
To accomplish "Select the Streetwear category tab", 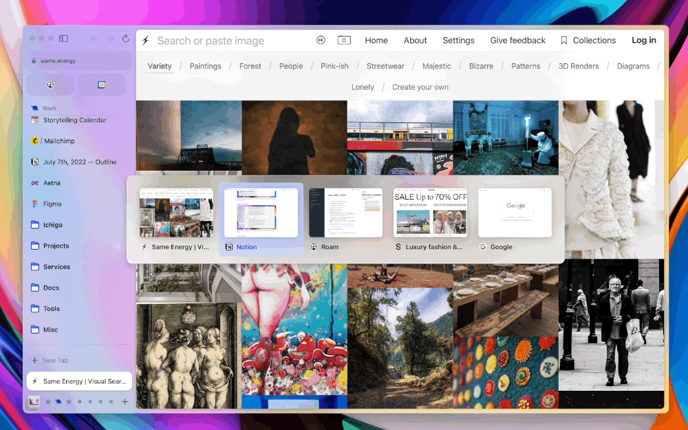I will 385,66.
